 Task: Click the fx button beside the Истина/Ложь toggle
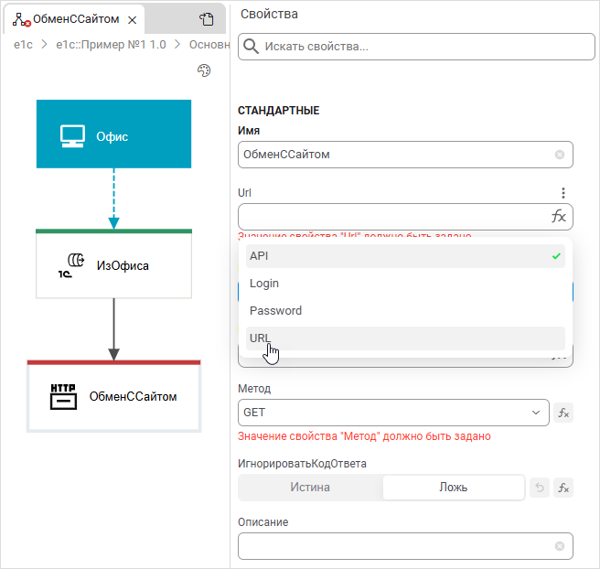point(564,488)
